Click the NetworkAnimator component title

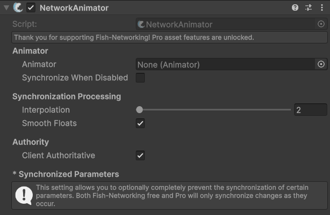coord(74,8)
